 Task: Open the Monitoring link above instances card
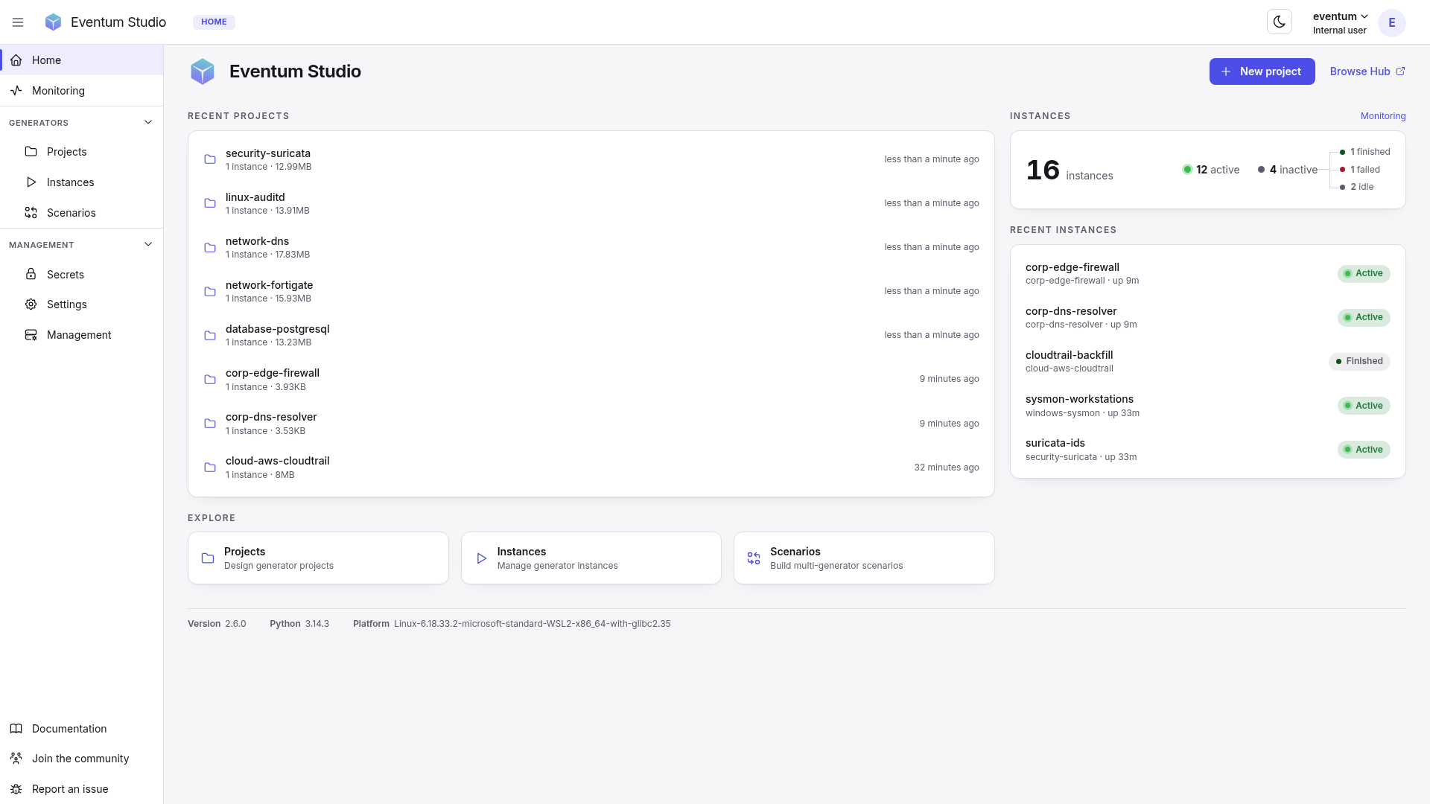[x=1383, y=116]
